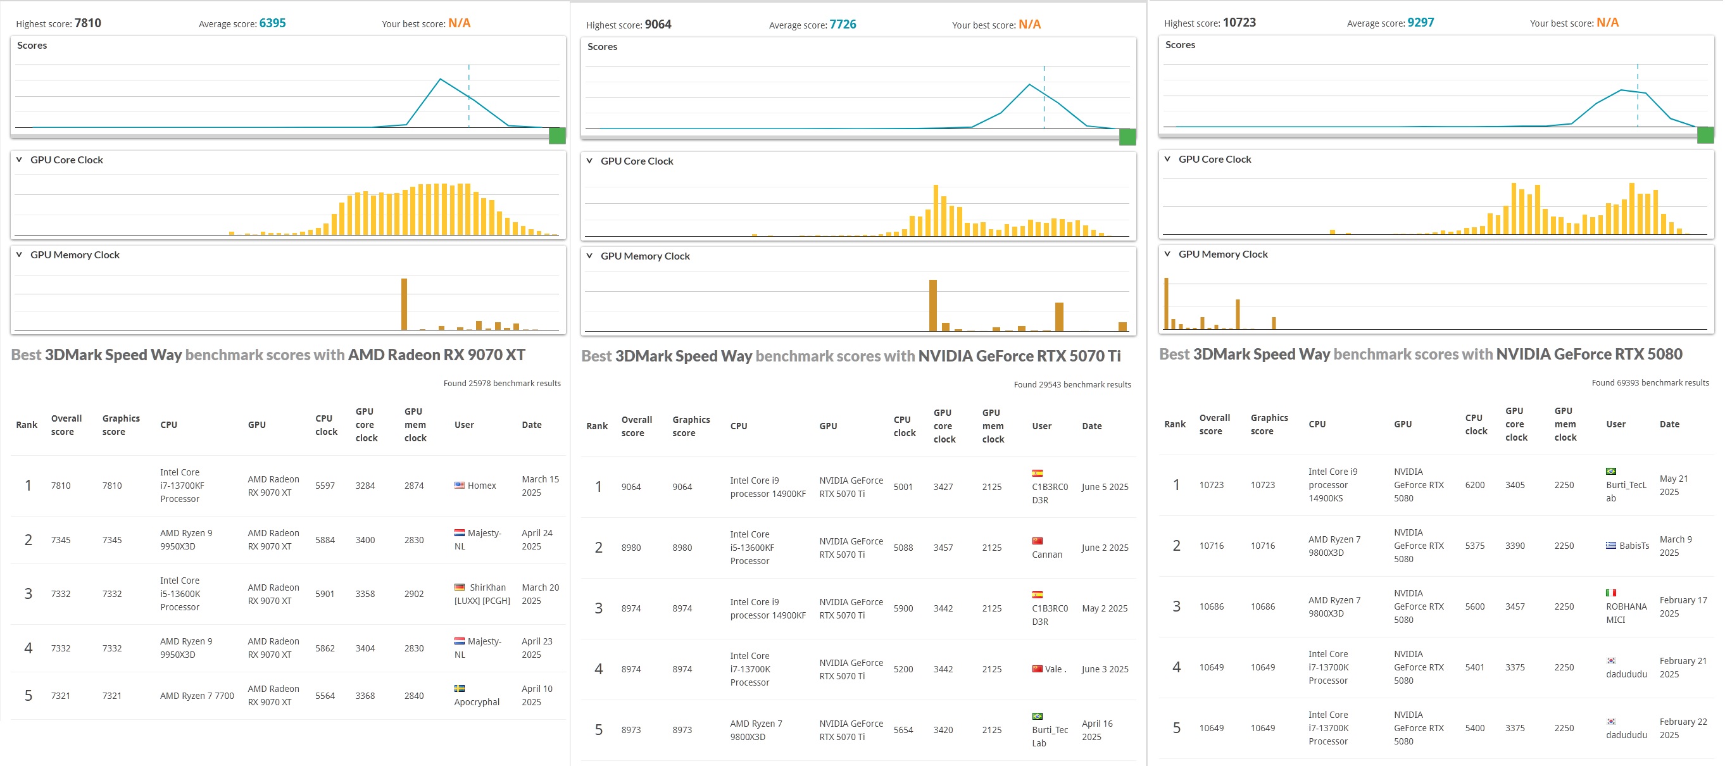Open user BabisTs link
Viewport: 1725px width, 766px height.
(1634, 546)
